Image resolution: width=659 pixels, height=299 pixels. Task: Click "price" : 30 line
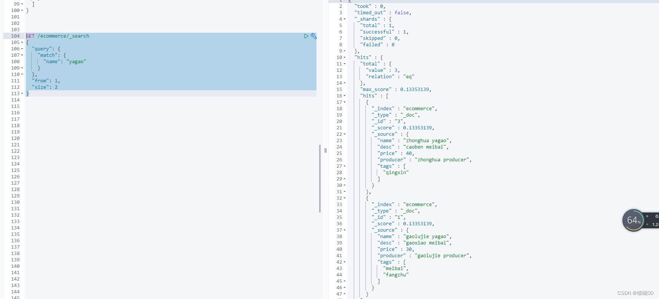coord(396,249)
